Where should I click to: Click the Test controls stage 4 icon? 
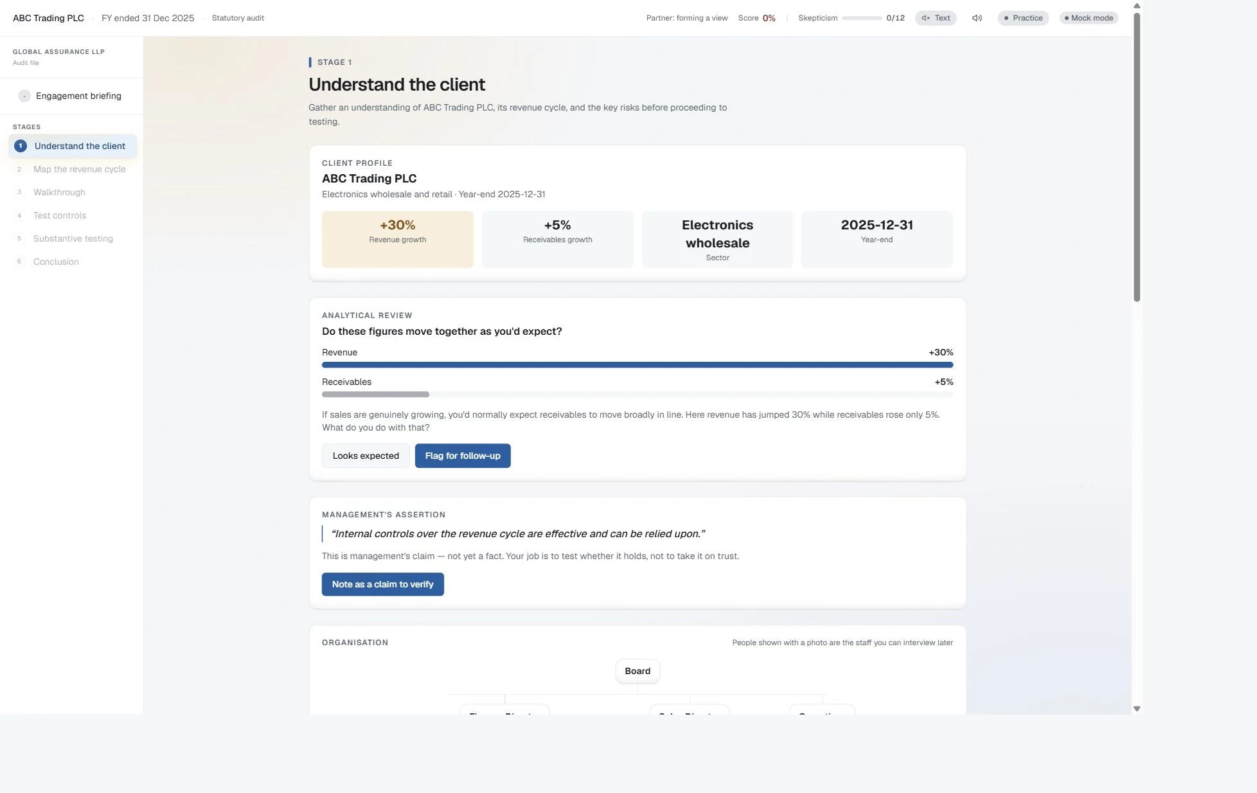point(19,215)
